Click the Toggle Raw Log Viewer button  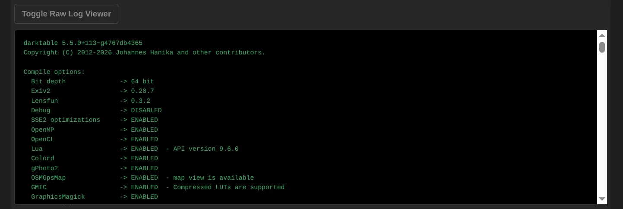(66, 14)
